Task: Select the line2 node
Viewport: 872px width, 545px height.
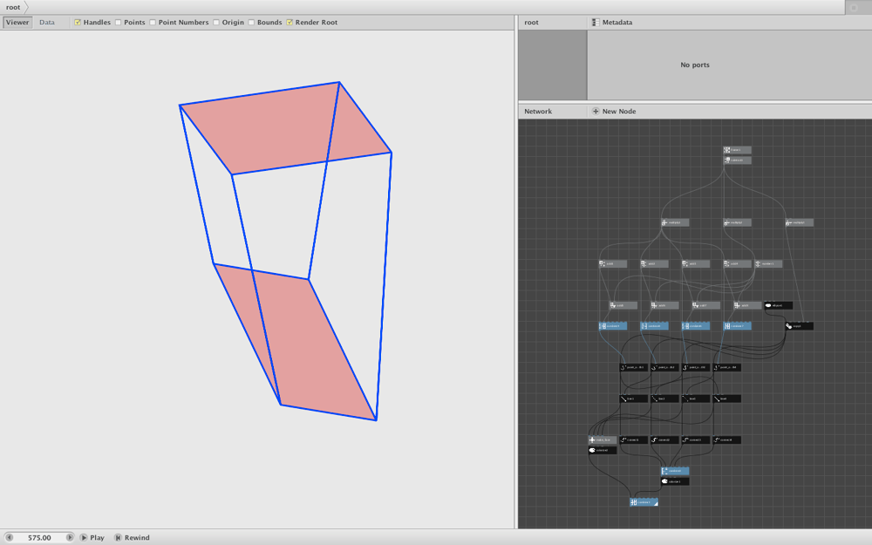Action: [x=665, y=399]
